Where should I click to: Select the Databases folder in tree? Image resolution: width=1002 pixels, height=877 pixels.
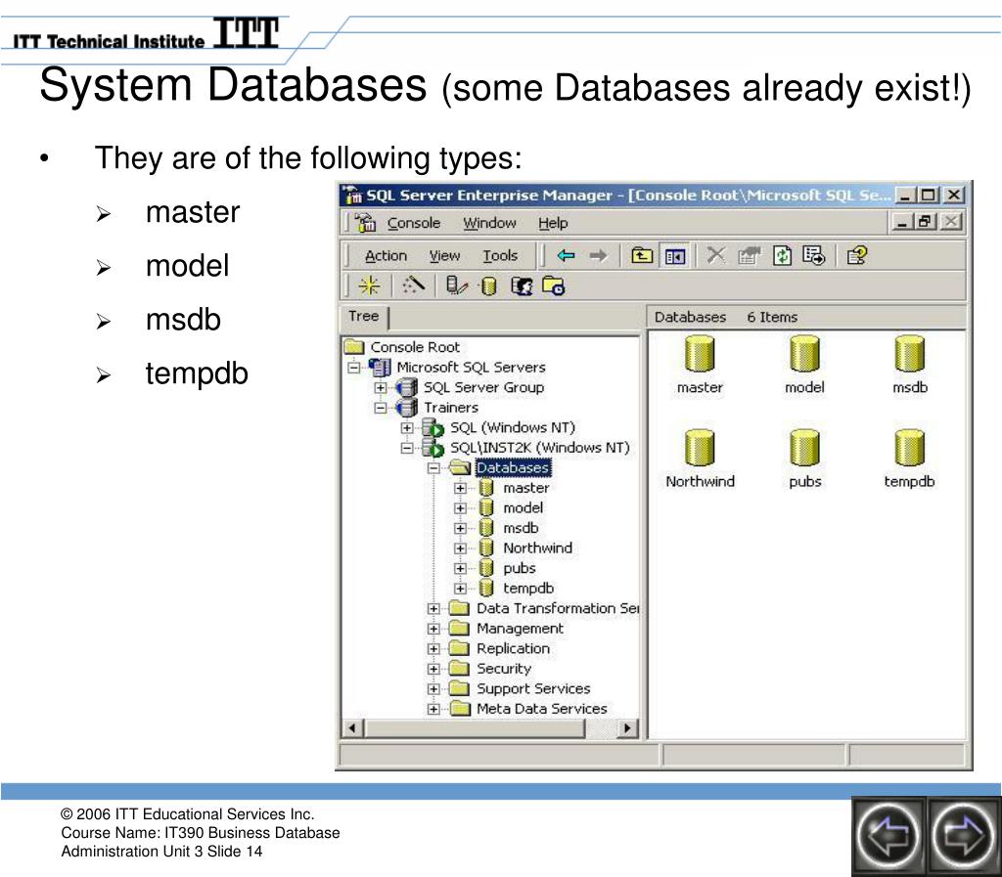click(513, 468)
